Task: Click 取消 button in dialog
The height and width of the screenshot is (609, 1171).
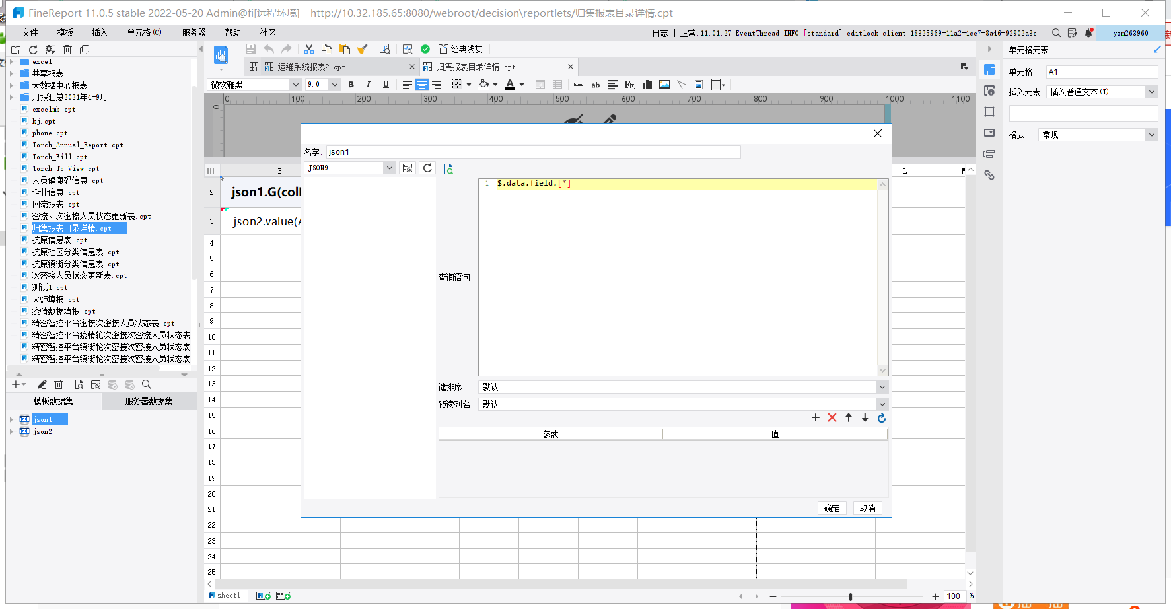Action: [867, 508]
